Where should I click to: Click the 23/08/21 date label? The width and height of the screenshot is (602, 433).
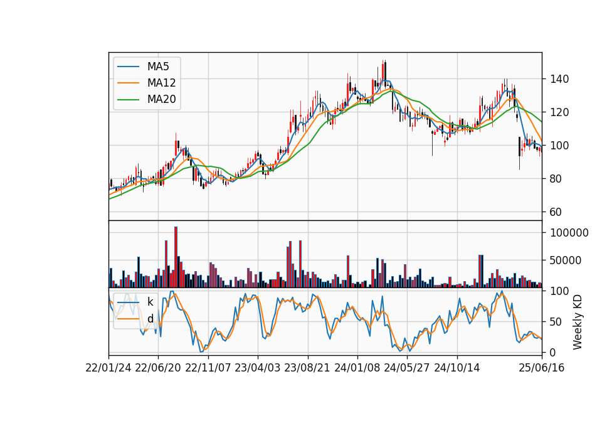(x=307, y=368)
